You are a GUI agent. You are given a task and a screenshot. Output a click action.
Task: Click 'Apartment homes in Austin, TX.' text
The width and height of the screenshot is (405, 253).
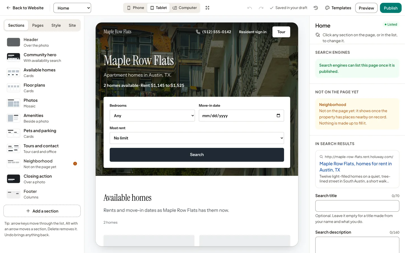138,75
